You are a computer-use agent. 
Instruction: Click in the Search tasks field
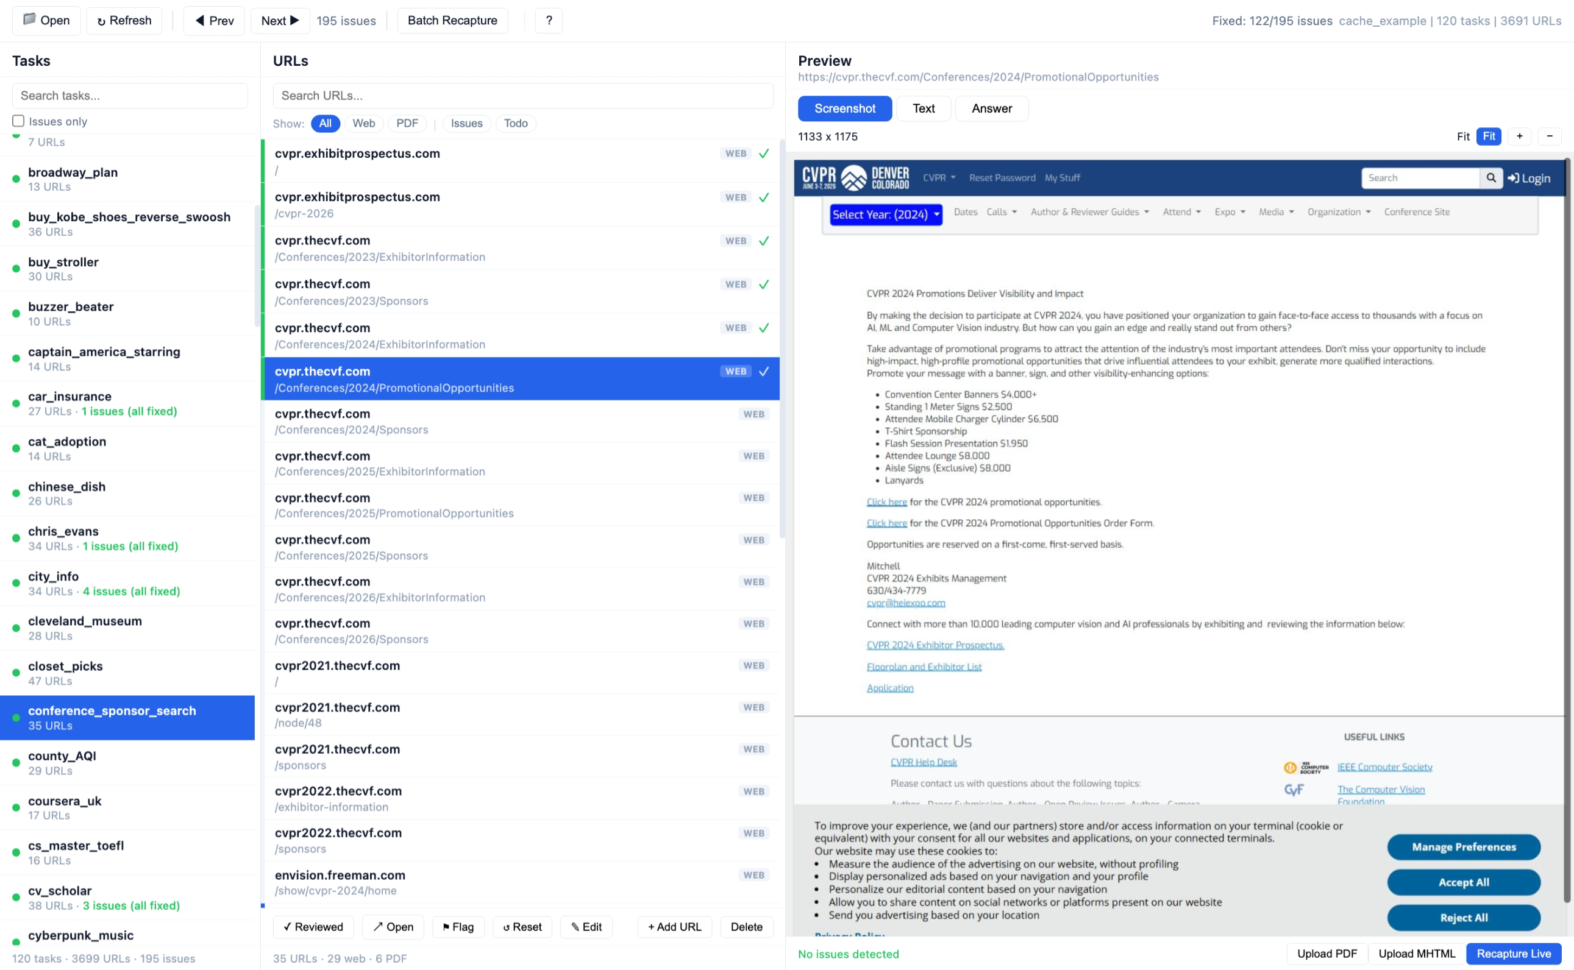coord(130,96)
